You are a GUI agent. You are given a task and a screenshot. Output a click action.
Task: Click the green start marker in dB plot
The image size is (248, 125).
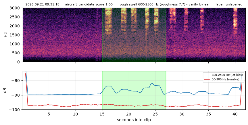click(x=102, y=90)
